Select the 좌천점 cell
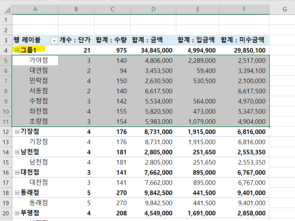This screenshot has width=295, height=221. (35, 111)
